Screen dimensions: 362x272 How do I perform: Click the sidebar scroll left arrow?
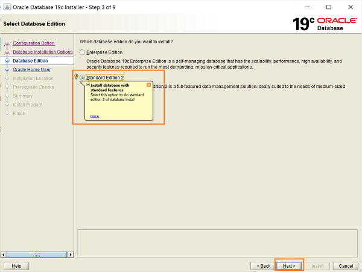[x=3, y=255]
